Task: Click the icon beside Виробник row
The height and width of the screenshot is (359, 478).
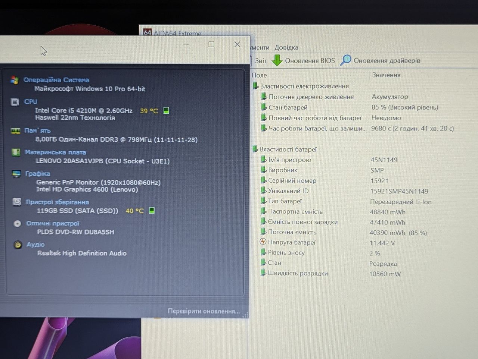Action: 264,170
